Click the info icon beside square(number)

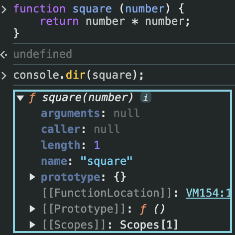coord(146,98)
